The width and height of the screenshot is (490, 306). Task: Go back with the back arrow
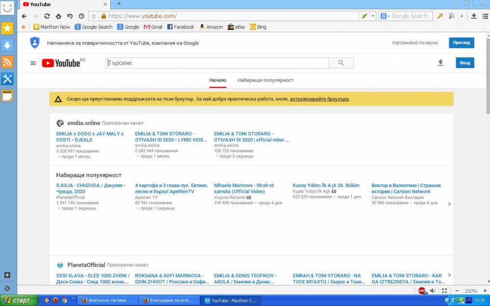24,16
